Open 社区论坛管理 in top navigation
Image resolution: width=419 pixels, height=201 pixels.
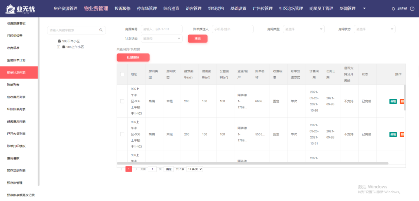click(x=291, y=9)
